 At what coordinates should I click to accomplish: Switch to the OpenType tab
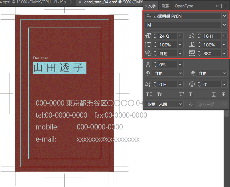(184, 6)
